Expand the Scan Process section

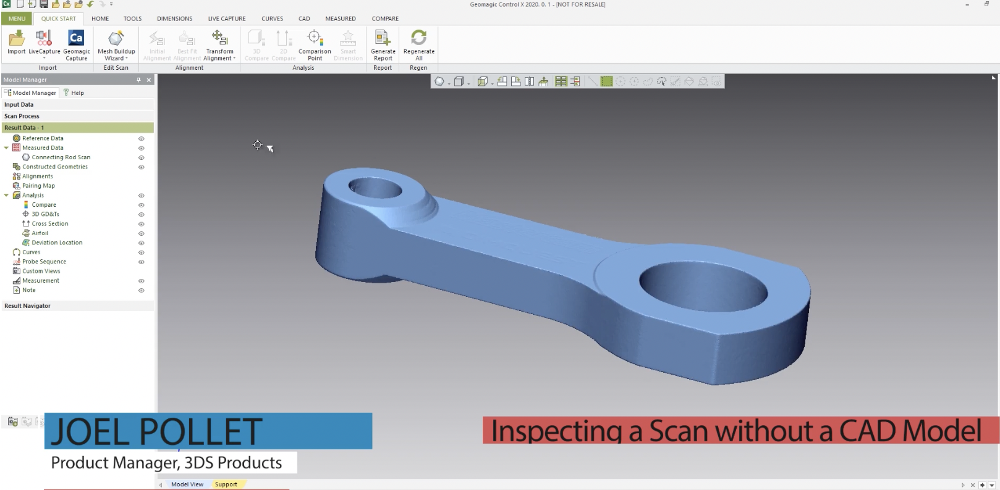coord(78,116)
